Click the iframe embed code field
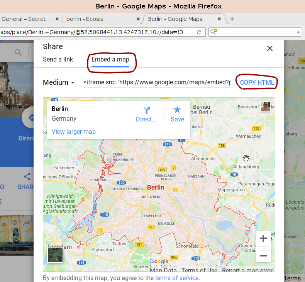The width and height of the screenshot is (305, 282). coord(157,82)
